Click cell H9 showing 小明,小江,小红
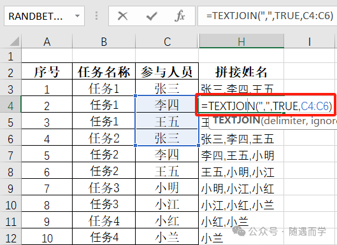The image size is (337, 245). pos(241,187)
